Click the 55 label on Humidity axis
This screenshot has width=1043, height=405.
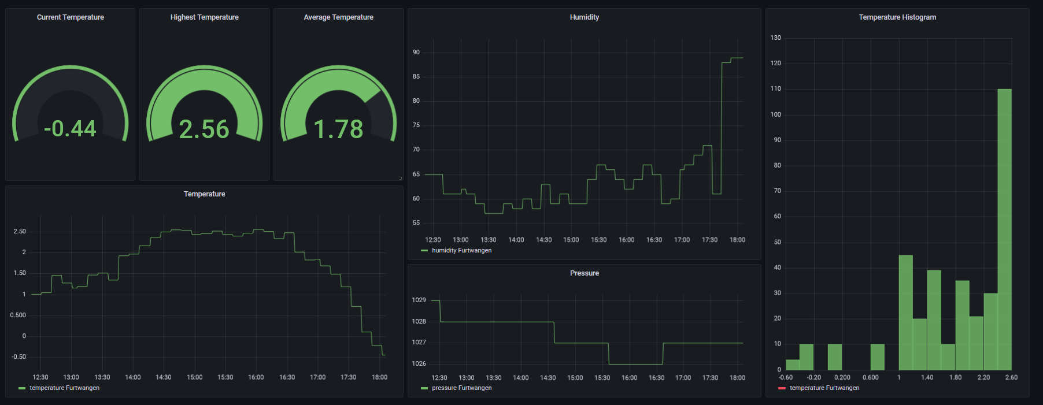(416, 223)
